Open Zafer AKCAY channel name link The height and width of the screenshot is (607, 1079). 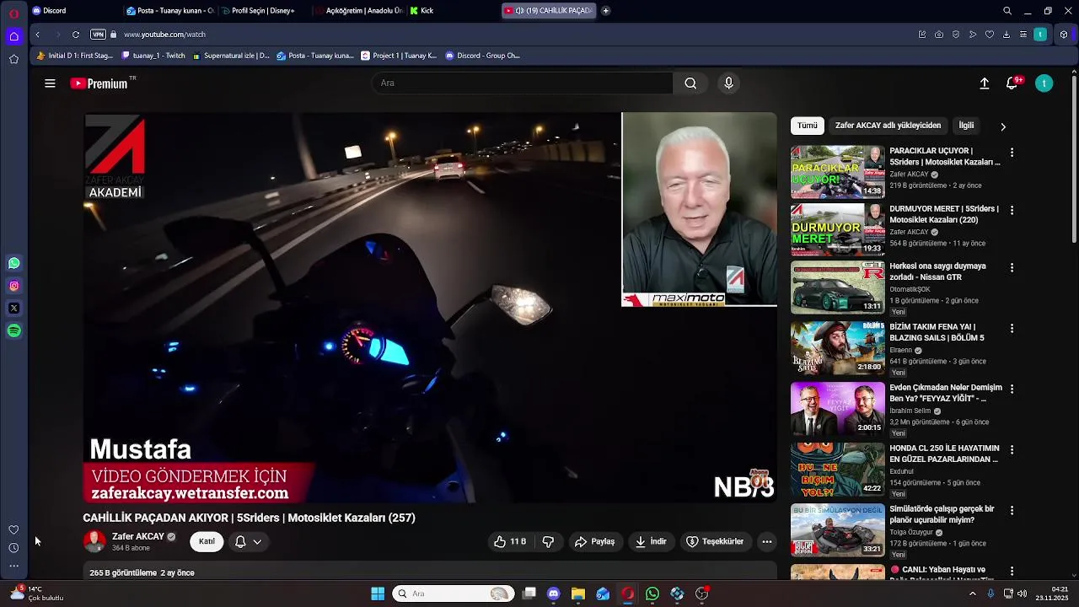pyautogui.click(x=138, y=536)
